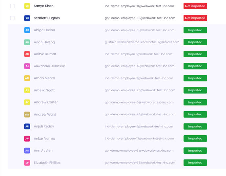
Task: Select the name Adah Herzog
Action: pyautogui.click(x=44, y=42)
